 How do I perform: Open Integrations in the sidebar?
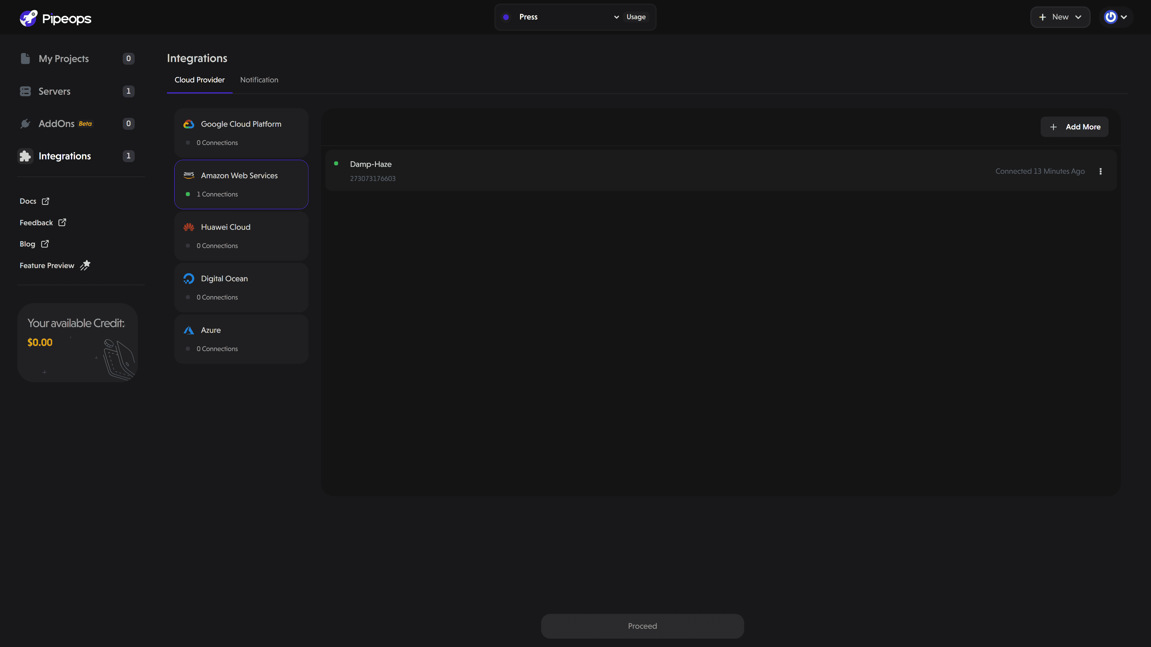pos(77,156)
